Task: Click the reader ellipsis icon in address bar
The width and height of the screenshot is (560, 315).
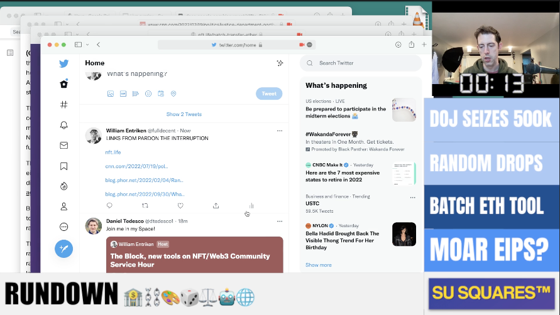Action: (x=309, y=45)
